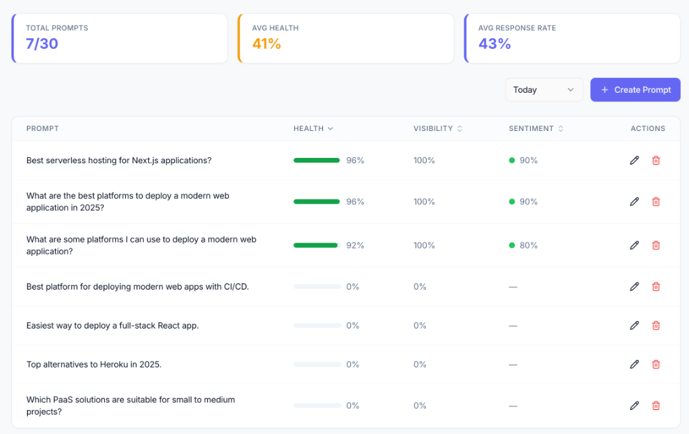Sort table by Visibility column
The image size is (689, 434).
coord(437,128)
